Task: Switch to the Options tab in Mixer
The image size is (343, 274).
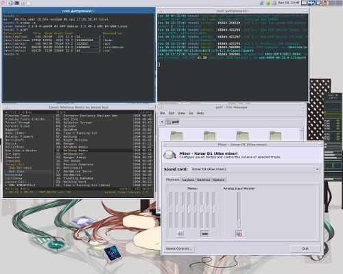Action: pos(218,180)
